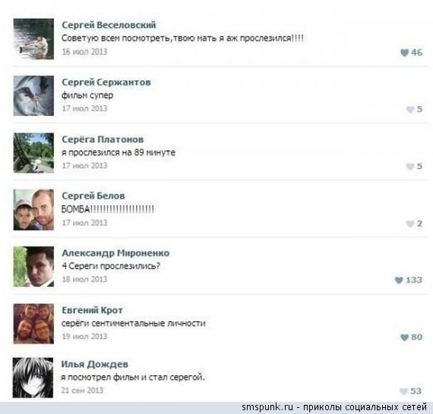Like Илья Дождев's comment with 53 hearts
The width and height of the screenshot is (433, 414).
coord(403,391)
